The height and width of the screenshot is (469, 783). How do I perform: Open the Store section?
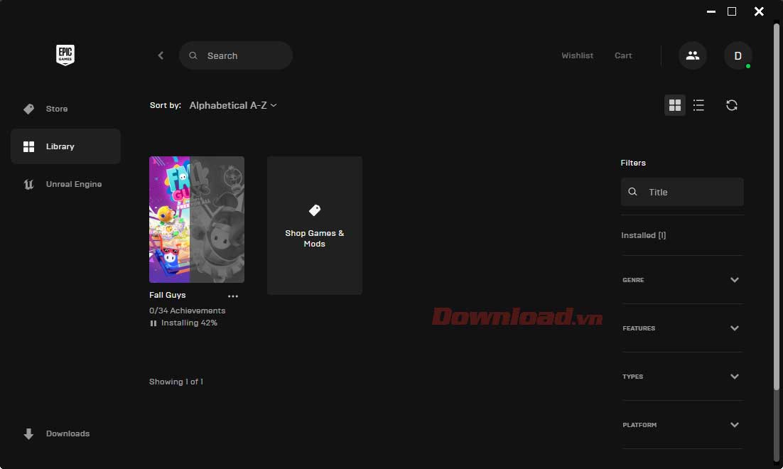pos(65,109)
